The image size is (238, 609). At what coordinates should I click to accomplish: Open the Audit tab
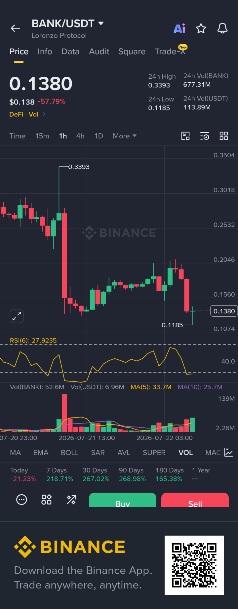[99, 52]
